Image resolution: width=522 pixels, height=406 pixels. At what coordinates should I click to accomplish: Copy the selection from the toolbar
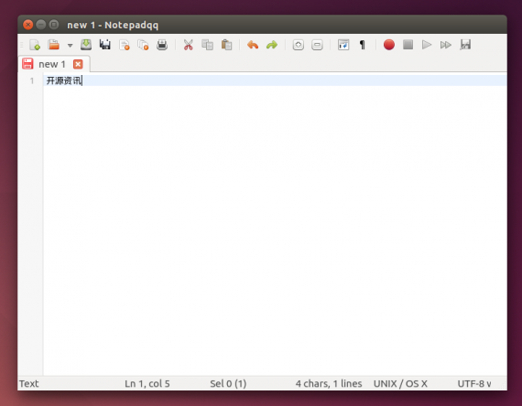pos(207,45)
